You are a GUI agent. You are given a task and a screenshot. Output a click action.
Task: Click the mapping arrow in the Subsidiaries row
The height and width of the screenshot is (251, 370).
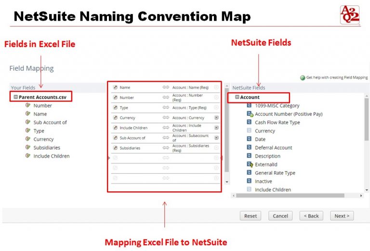166,148
